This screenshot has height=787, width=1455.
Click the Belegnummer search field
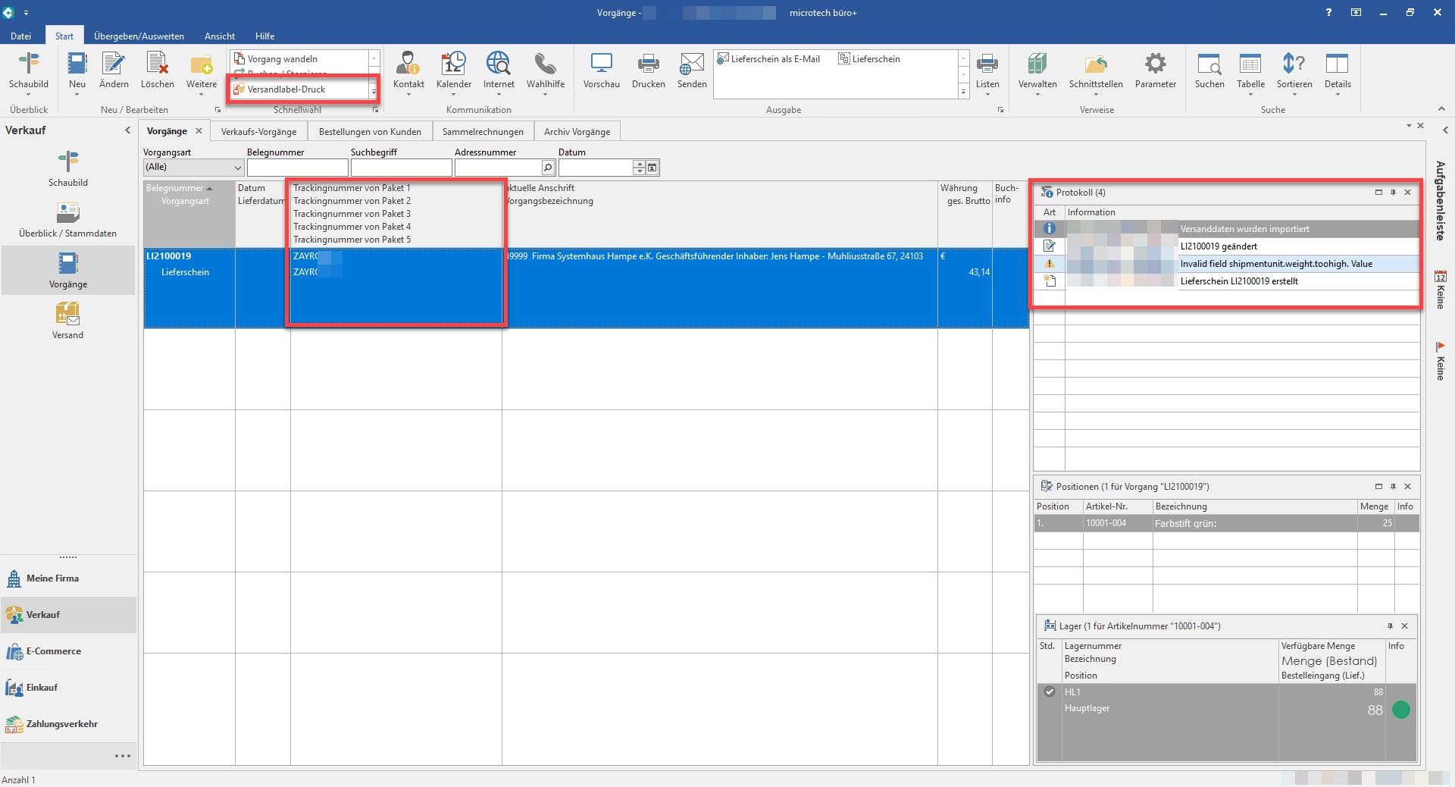pyautogui.click(x=297, y=168)
